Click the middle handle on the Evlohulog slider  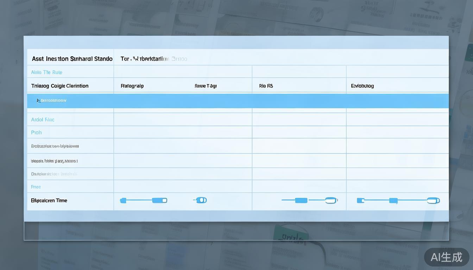[393, 200]
